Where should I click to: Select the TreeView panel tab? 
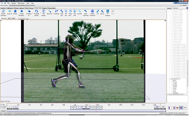click(175, 8)
